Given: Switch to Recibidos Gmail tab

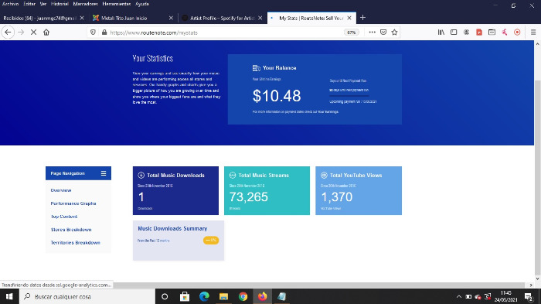Looking at the screenshot, I should 39,18.
